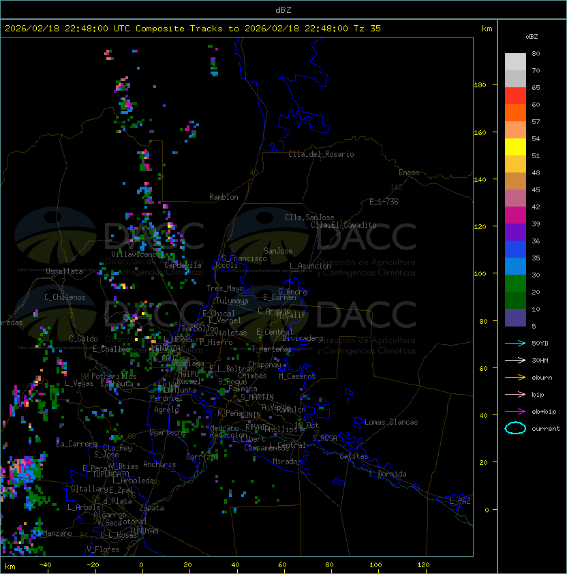The height and width of the screenshot is (574, 567).
Task: Click the L_Dormida map label
Action: (x=388, y=474)
